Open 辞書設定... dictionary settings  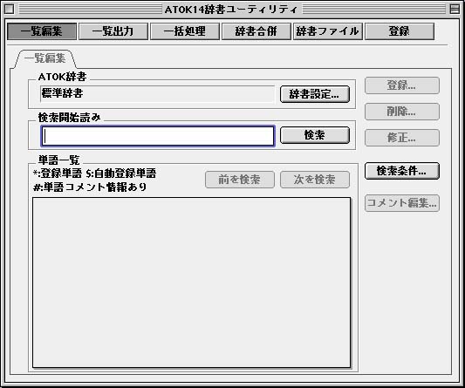click(x=315, y=94)
